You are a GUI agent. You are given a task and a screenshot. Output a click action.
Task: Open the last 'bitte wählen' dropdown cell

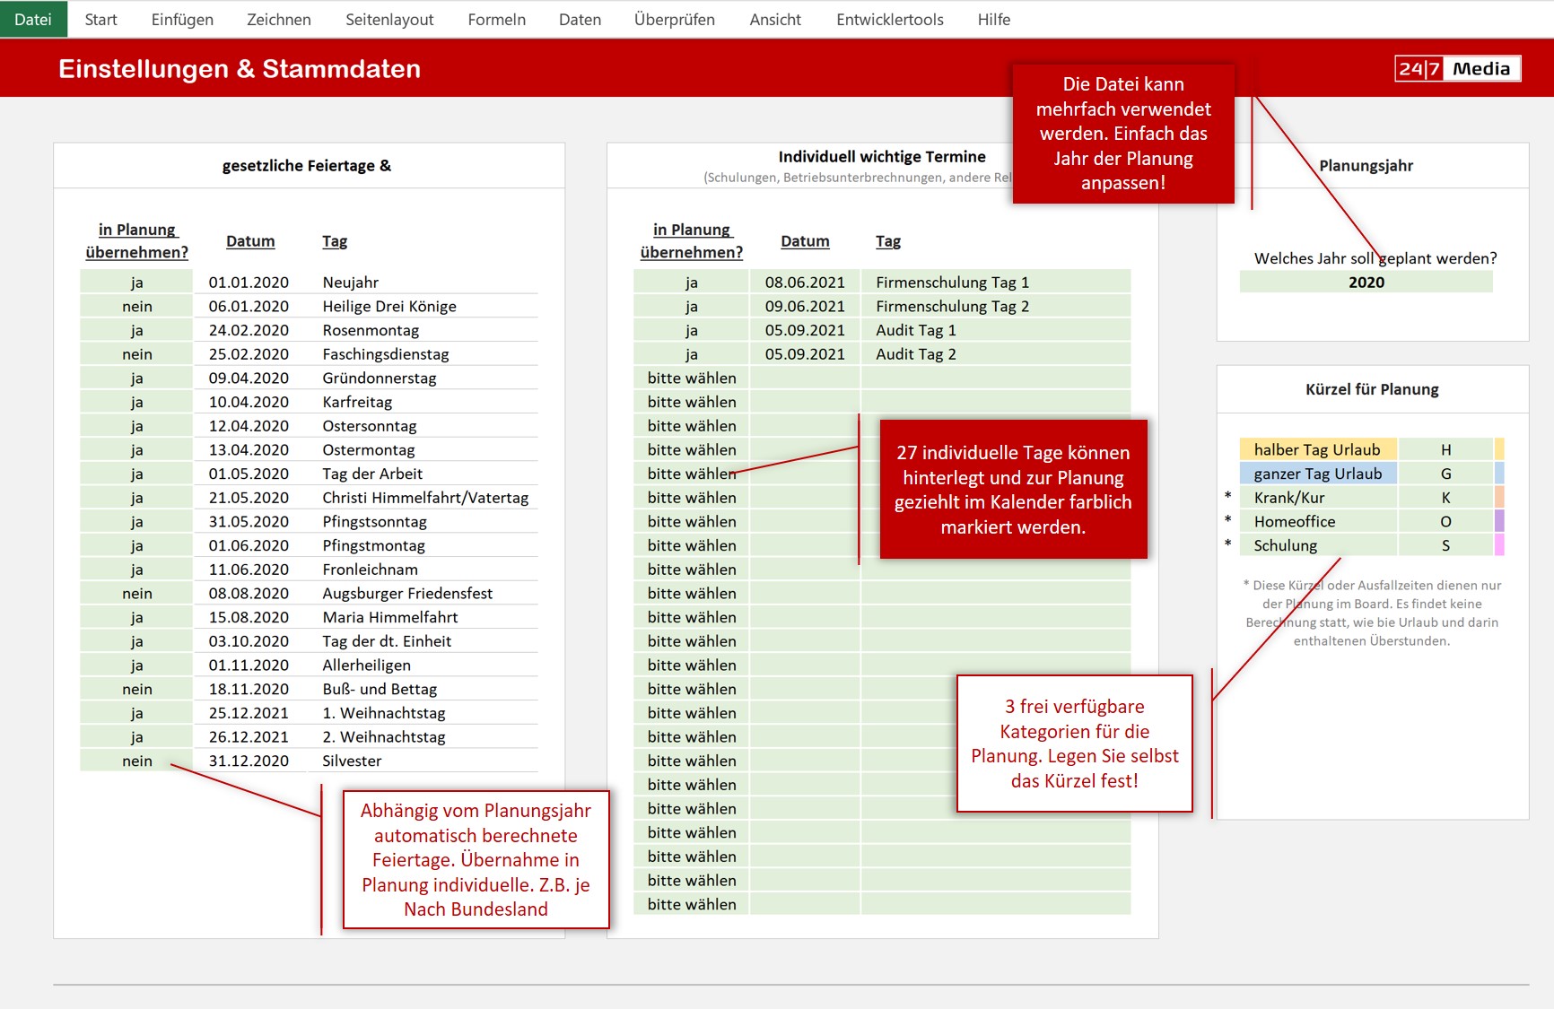coord(691,905)
